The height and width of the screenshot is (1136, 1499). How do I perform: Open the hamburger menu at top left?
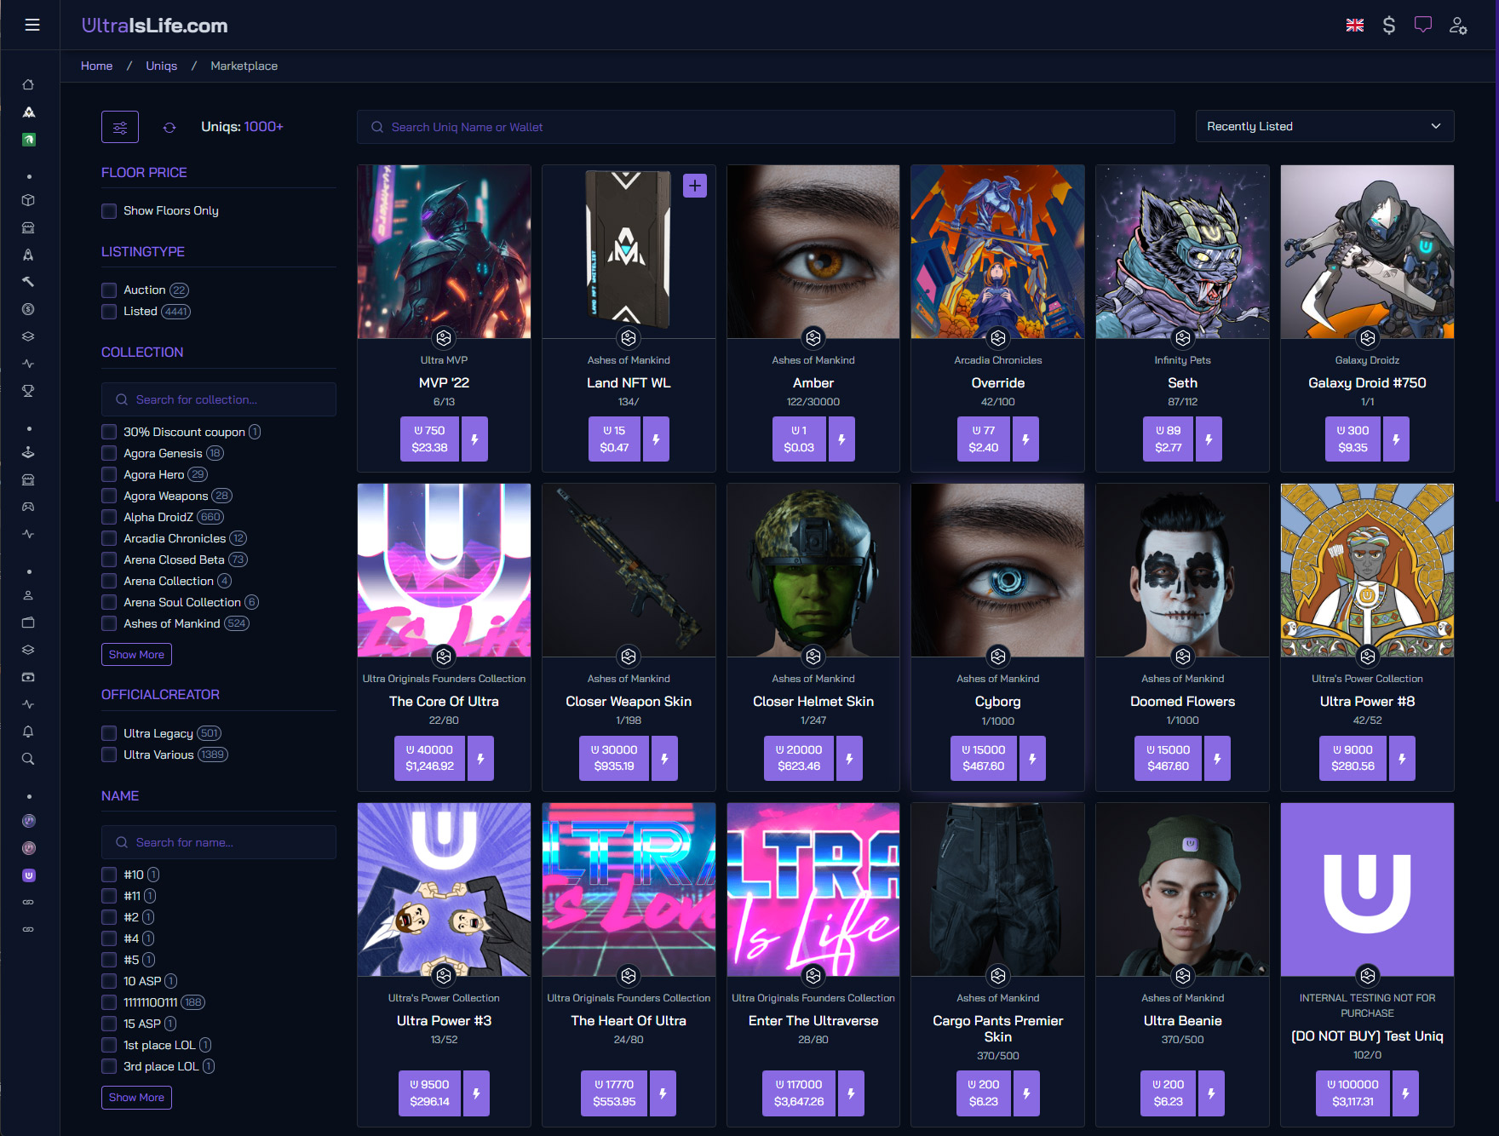pos(32,25)
